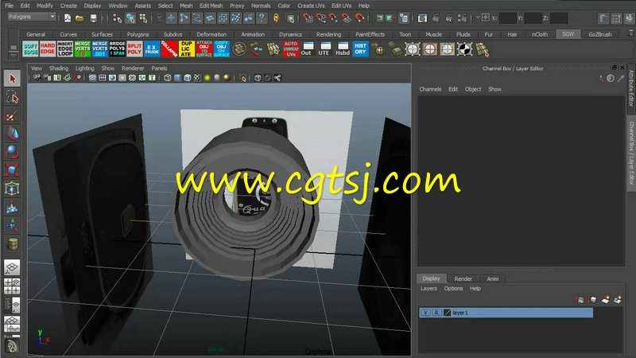Select the Soft Modification tool
Image resolution: width=636 pixels, height=358 pixels.
[x=12, y=207]
